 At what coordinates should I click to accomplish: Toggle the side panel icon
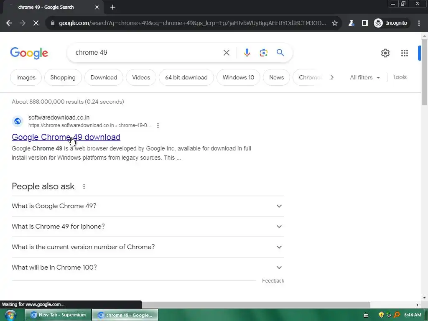(364, 23)
